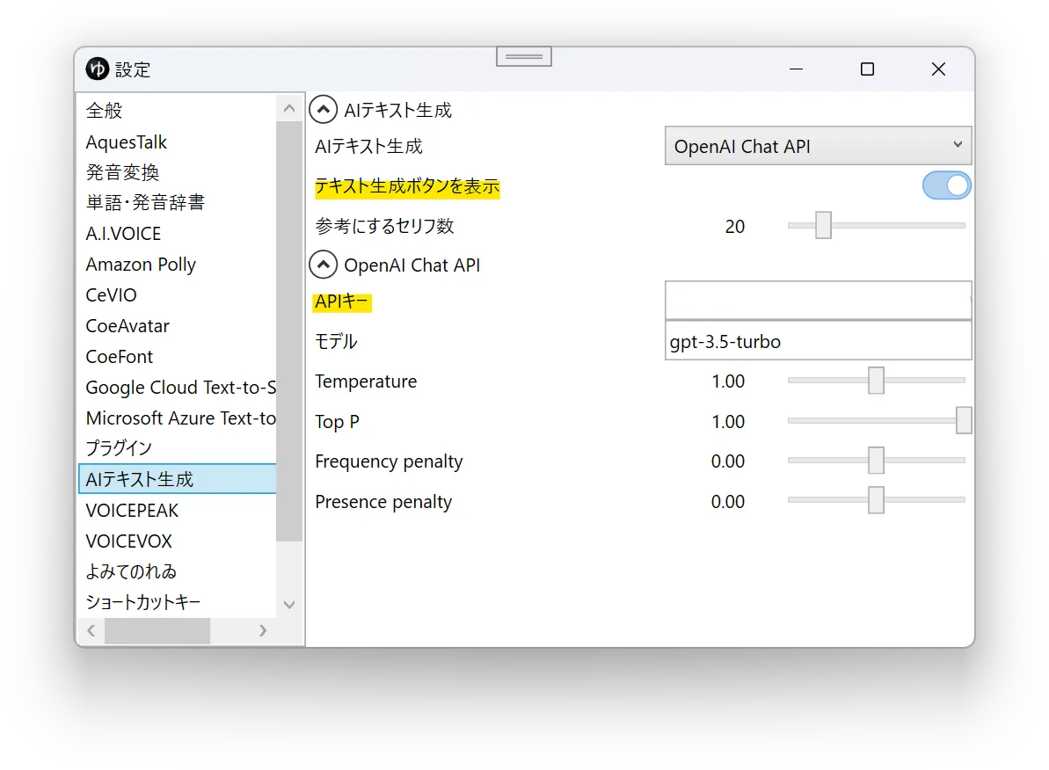Screen dimensions: 1049x770
Task: Click the Presence penalty slider handle
Action: click(876, 500)
